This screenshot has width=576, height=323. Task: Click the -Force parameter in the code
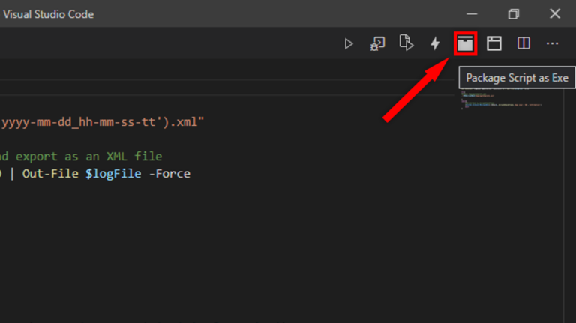(169, 173)
